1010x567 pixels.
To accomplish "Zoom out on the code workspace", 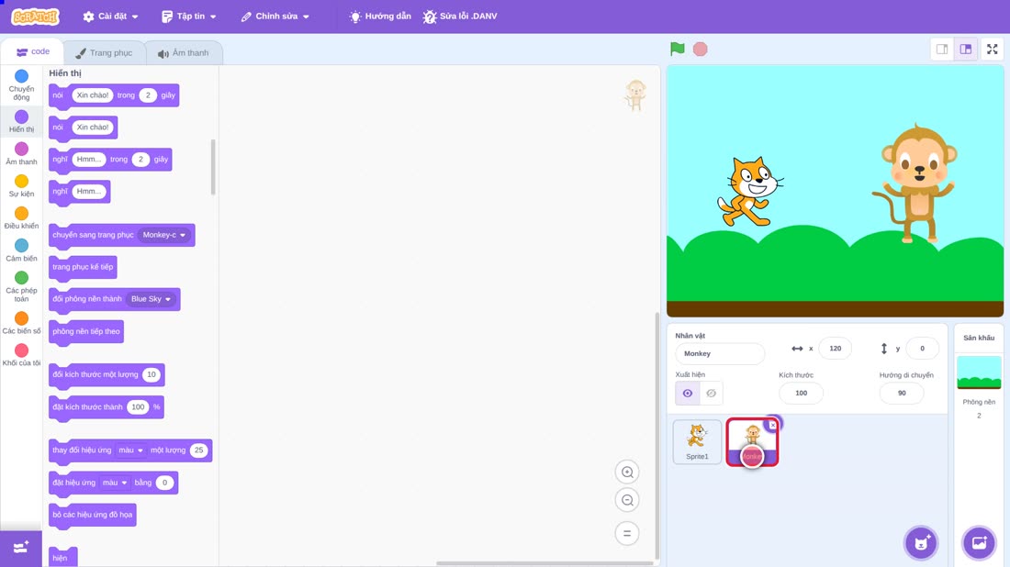I will coord(627,500).
